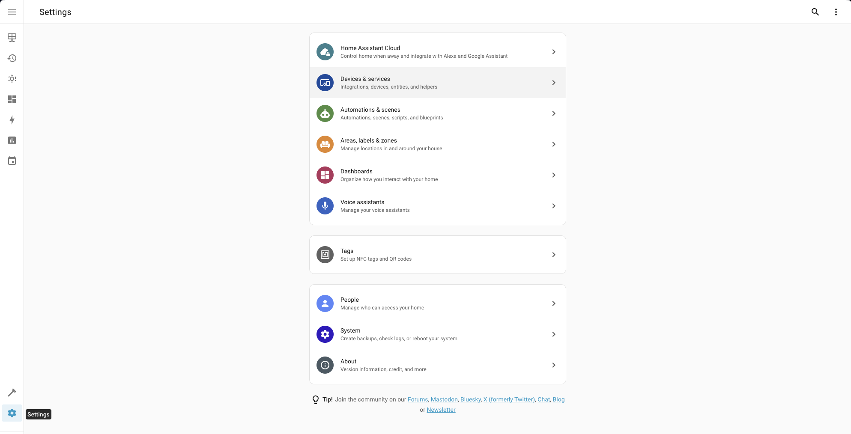851x434 pixels.
Task: Expand About row chevron
Action: (554, 365)
